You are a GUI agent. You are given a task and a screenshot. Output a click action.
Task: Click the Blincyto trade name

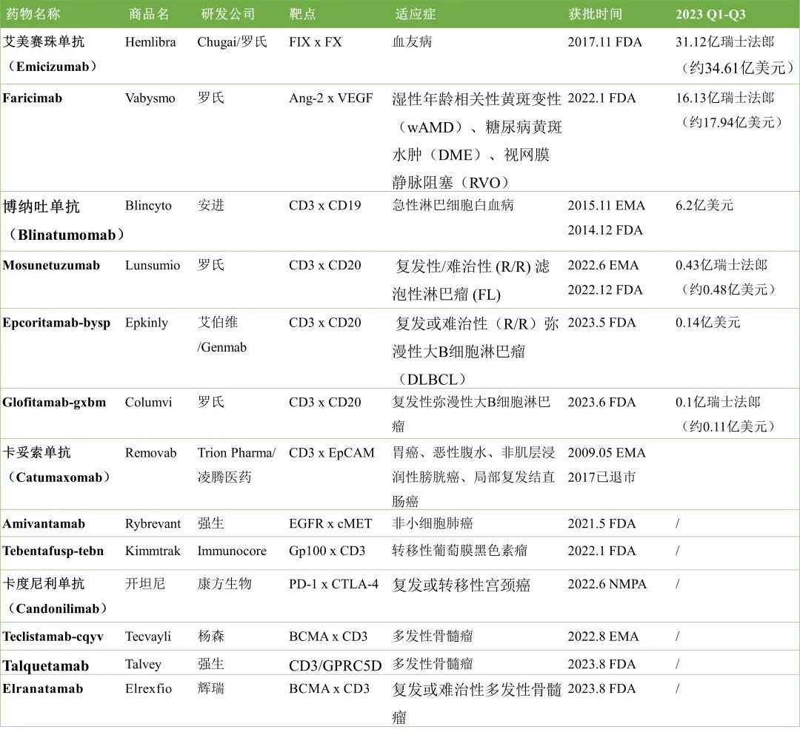click(x=148, y=206)
